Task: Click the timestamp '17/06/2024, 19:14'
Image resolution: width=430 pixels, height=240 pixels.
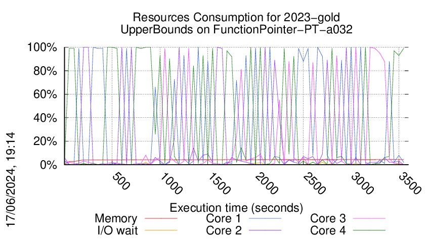Action: click(x=11, y=180)
